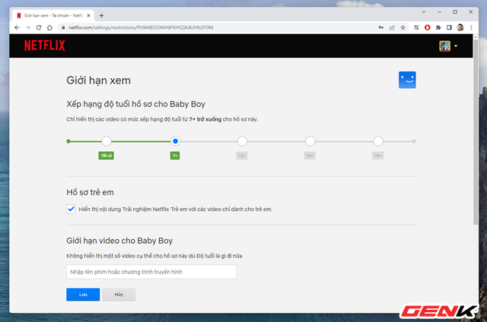
Task: Click the 18+ grey label
Action: (377, 156)
